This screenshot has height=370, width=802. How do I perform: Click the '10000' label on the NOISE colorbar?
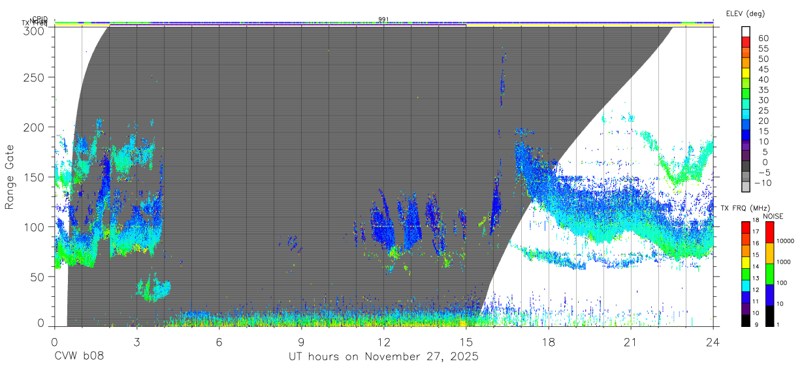pos(786,241)
